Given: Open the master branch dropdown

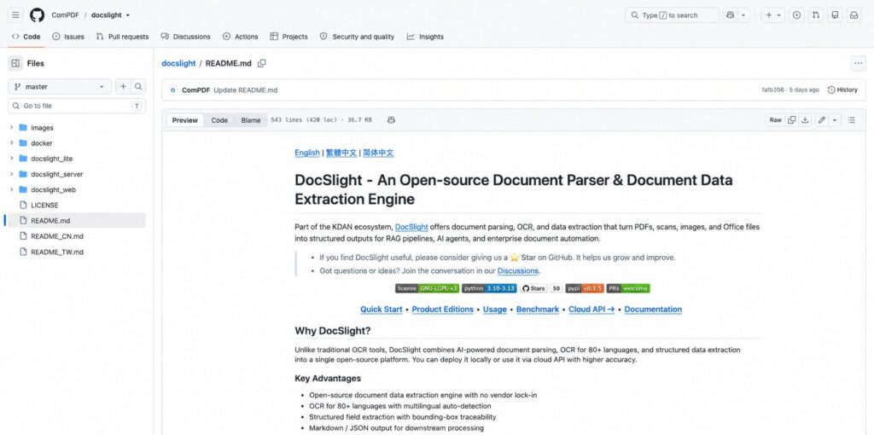Looking at the screenshot, I should 60,86.
